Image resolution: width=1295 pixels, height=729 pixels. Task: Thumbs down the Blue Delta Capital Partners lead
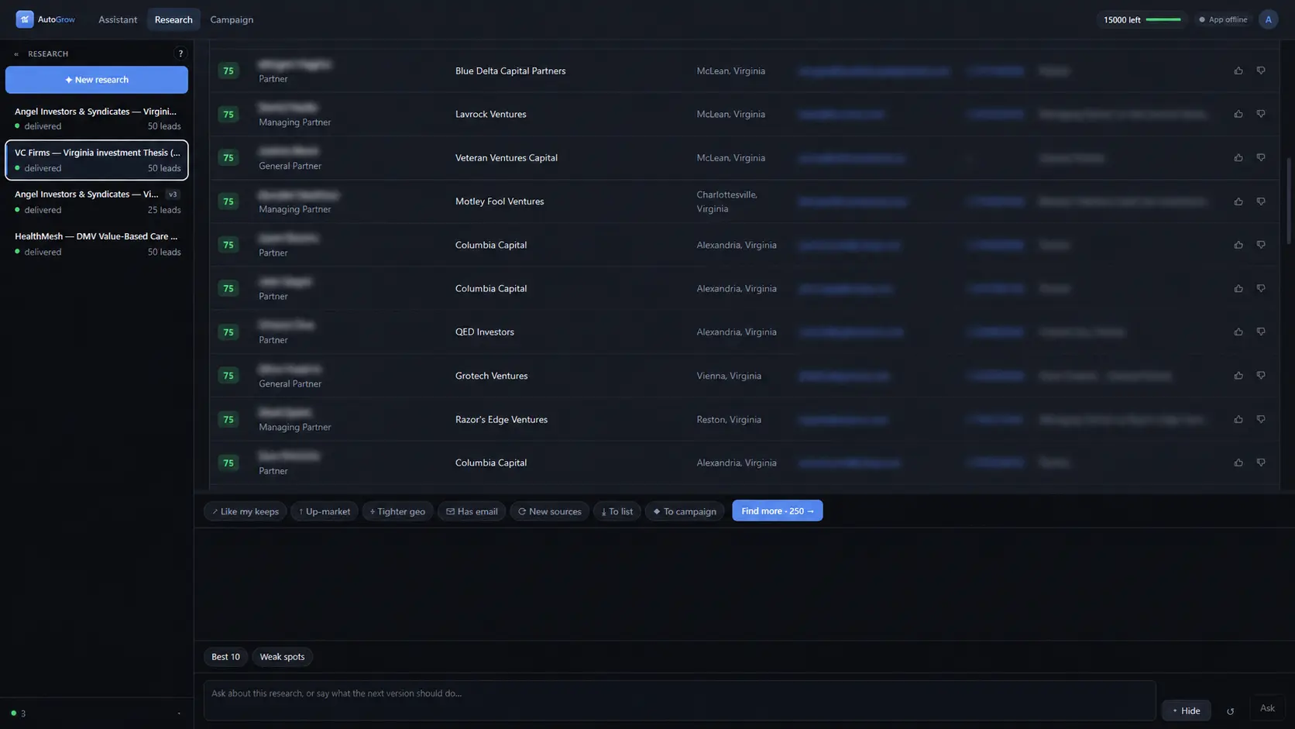pos(1261,70)
